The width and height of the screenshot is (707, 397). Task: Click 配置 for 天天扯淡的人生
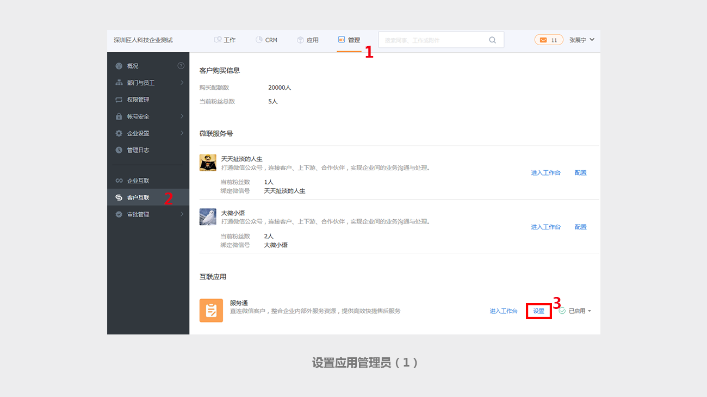coord(581,173)
